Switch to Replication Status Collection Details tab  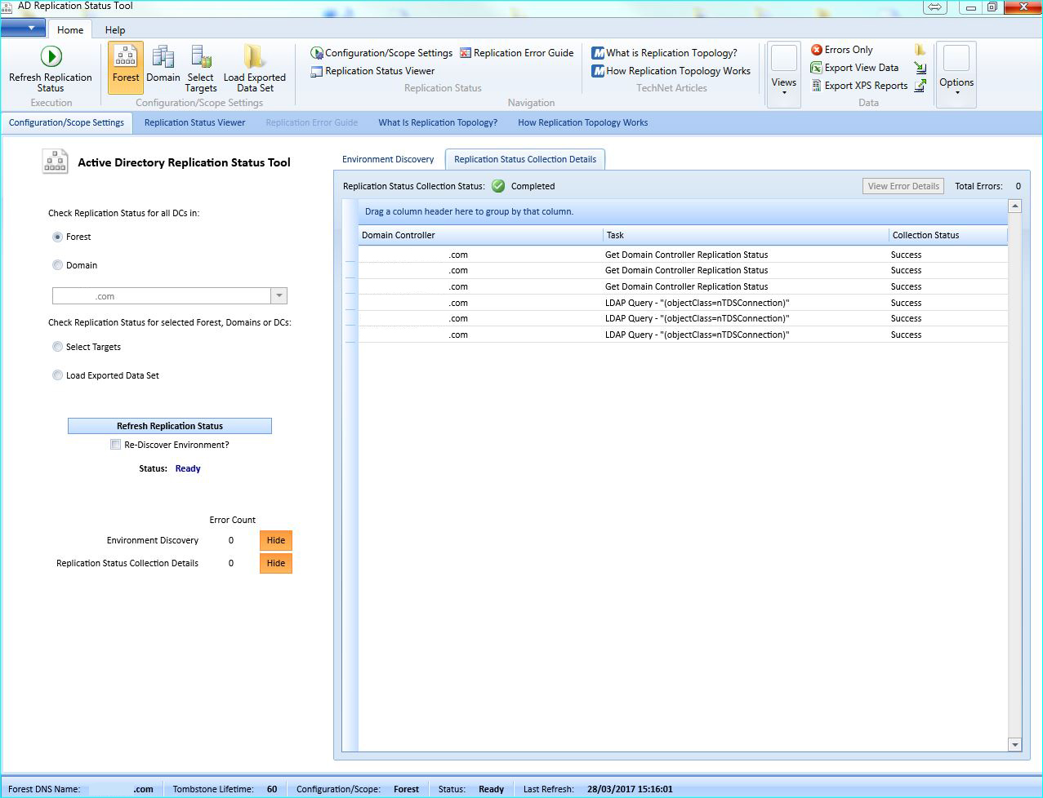pyautogui.click(x=525, y=159)
